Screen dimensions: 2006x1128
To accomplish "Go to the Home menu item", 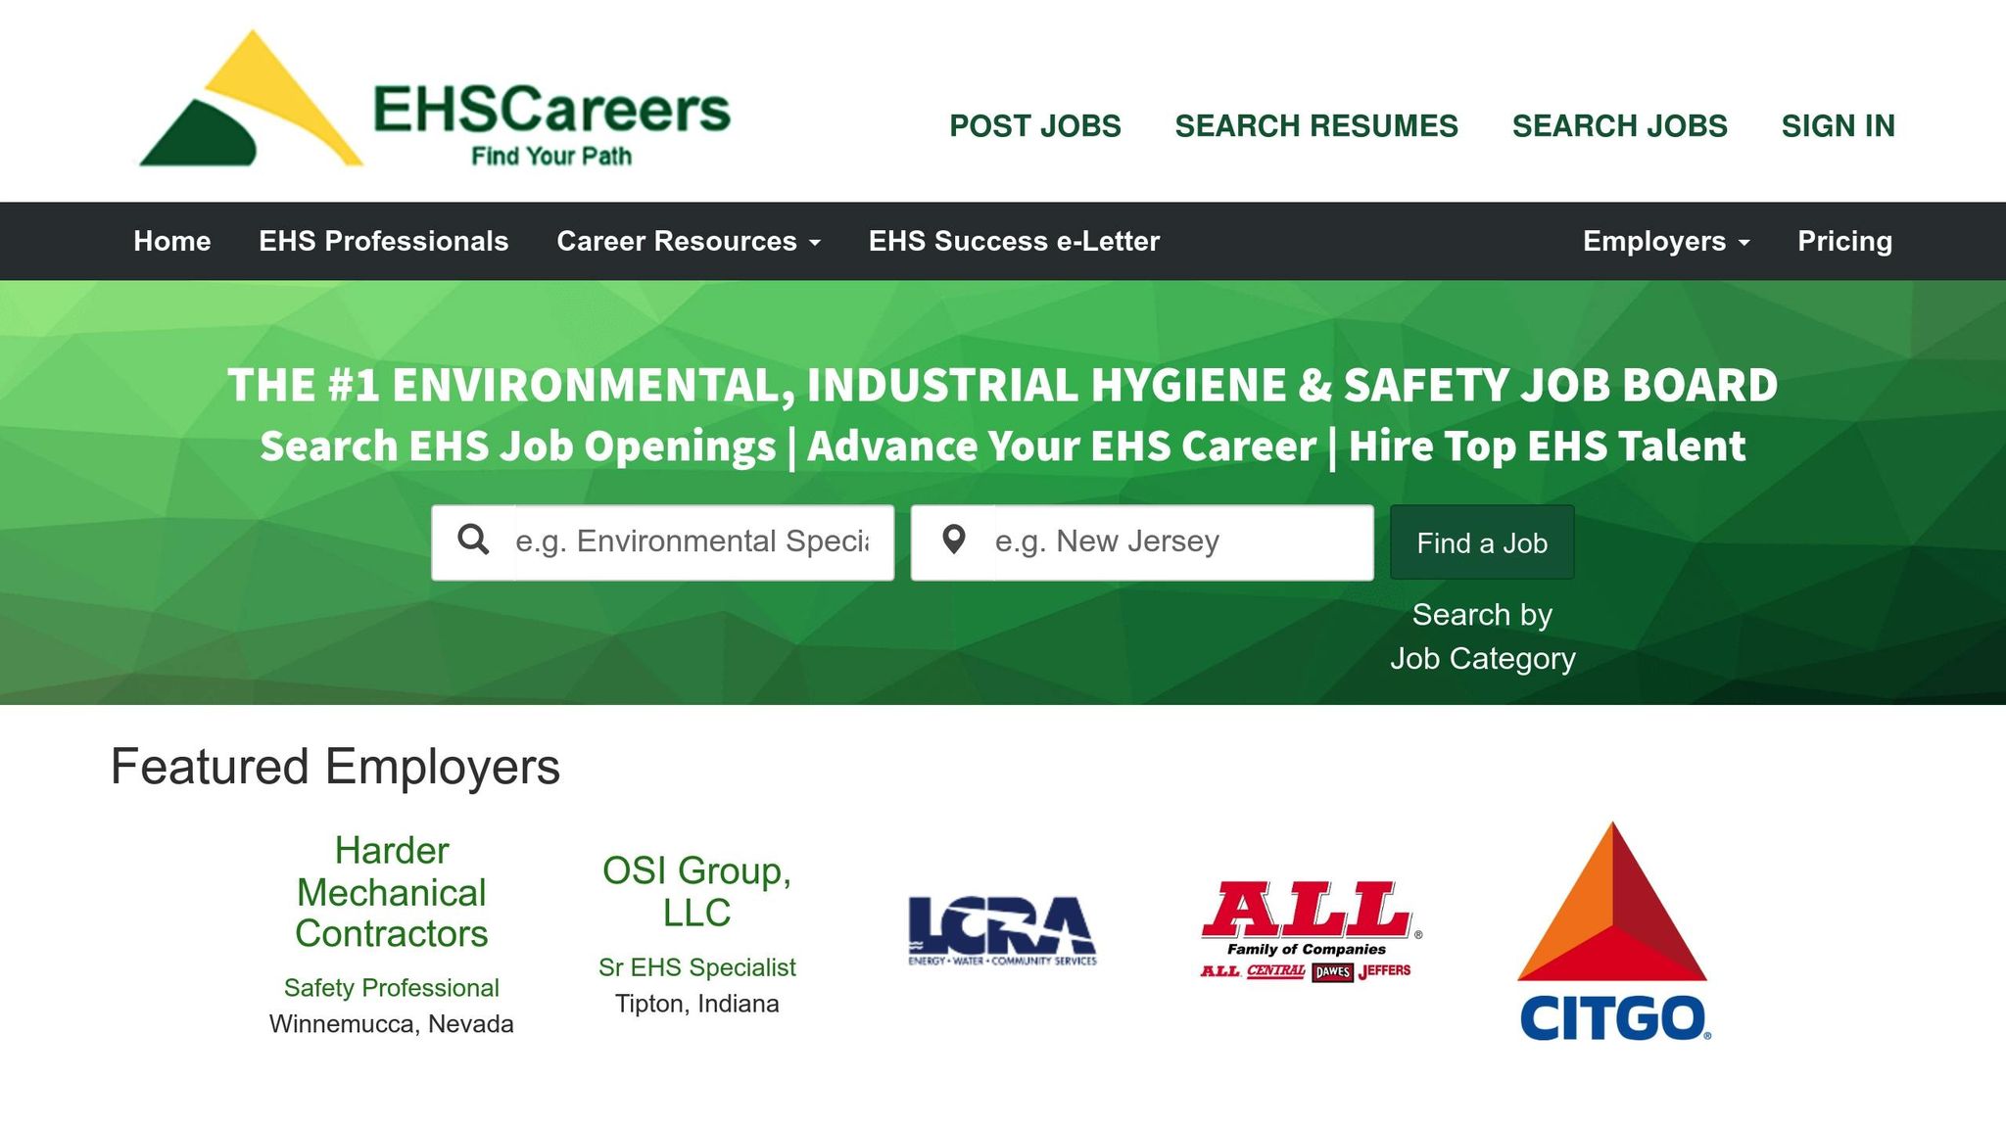I will coord(172,241).
